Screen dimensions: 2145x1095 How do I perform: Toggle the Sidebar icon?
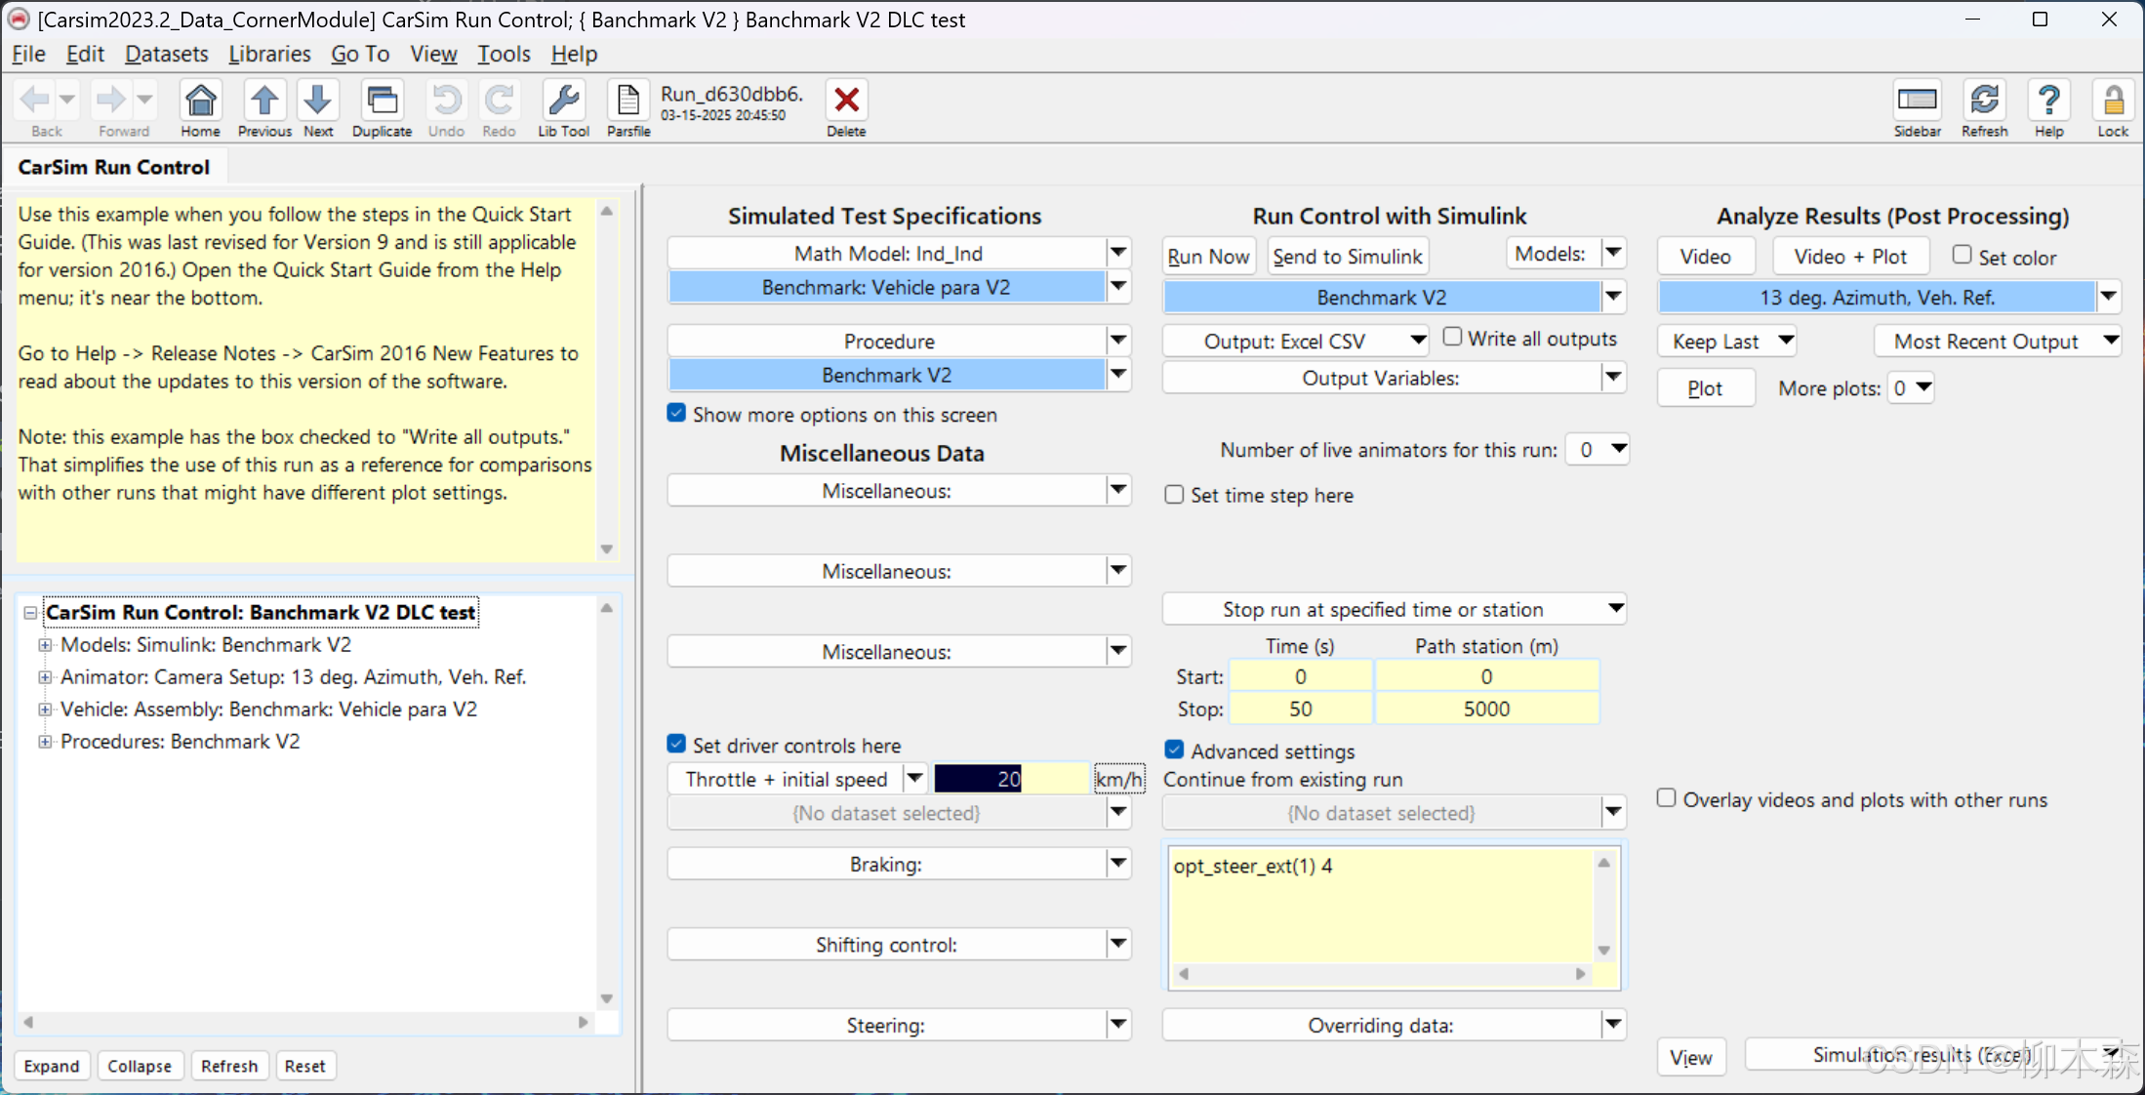pyautogui.click(x=1917, y=101)
